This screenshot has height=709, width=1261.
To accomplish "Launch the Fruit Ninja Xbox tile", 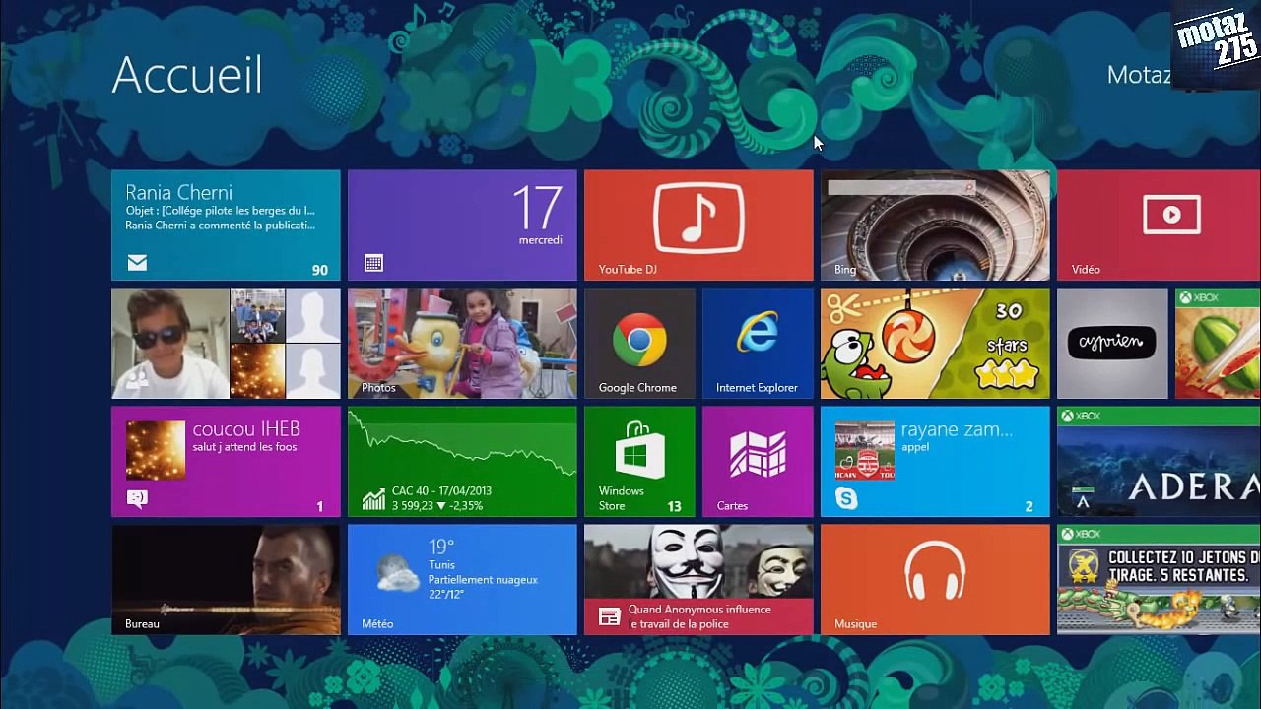I will coord(1218,344).
